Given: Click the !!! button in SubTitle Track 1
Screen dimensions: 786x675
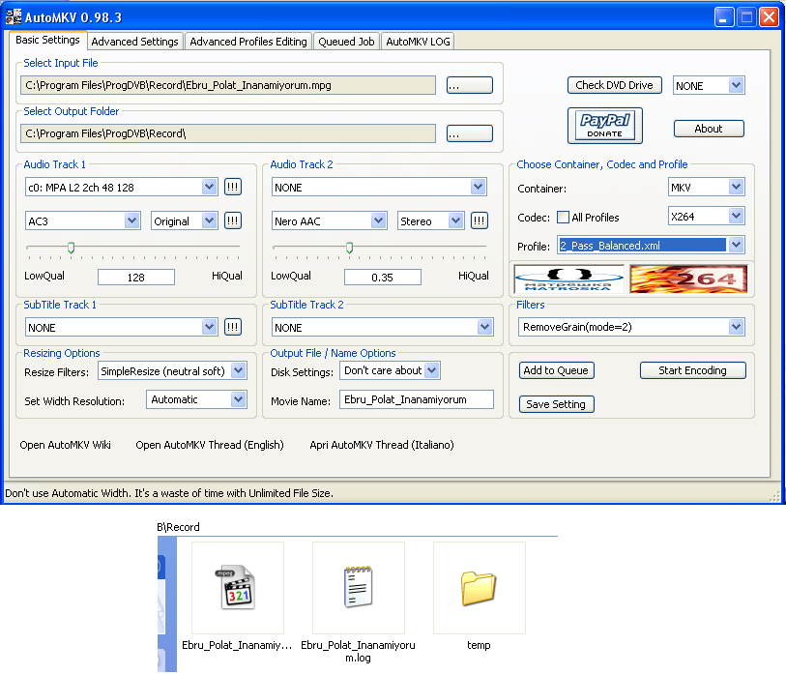Looking at the screenshot, I should click(x=233, y=327).
